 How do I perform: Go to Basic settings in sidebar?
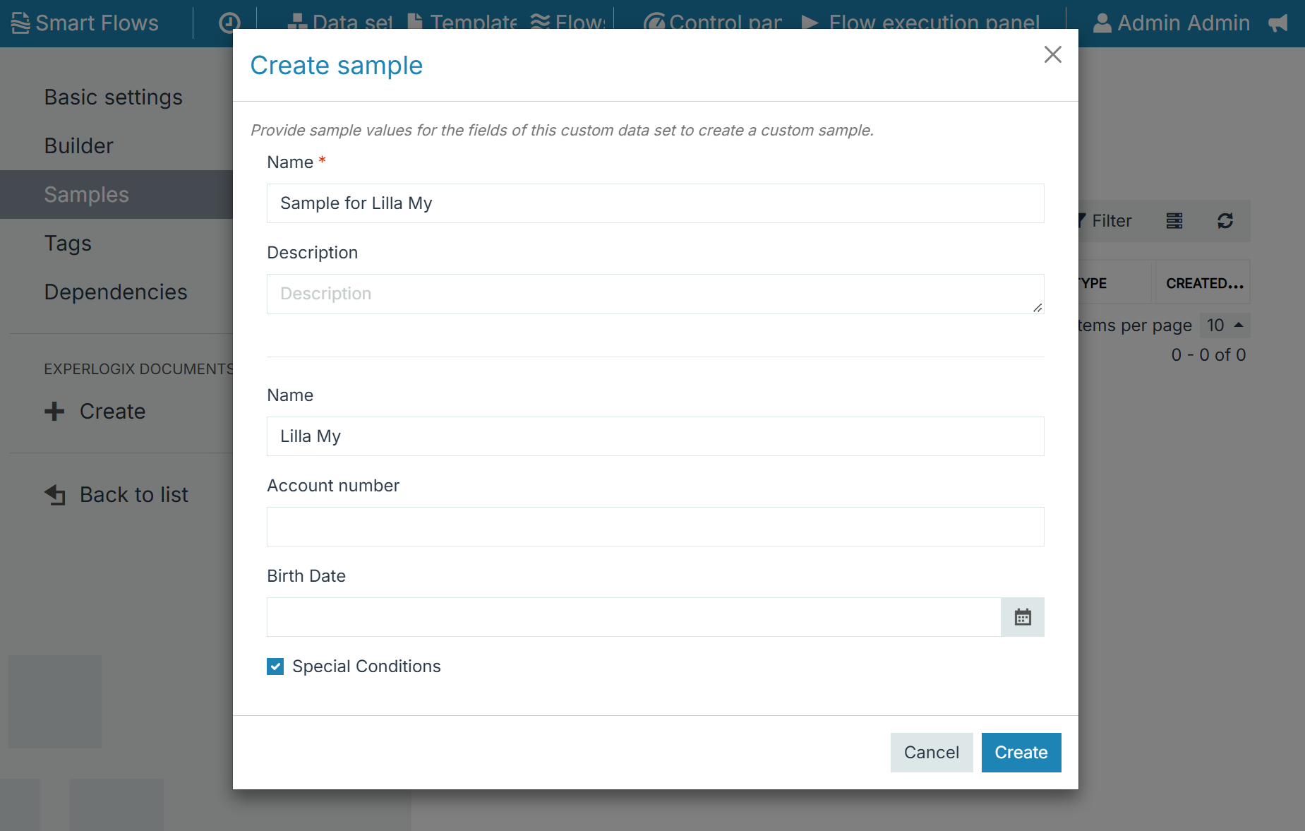coord(113,97)
